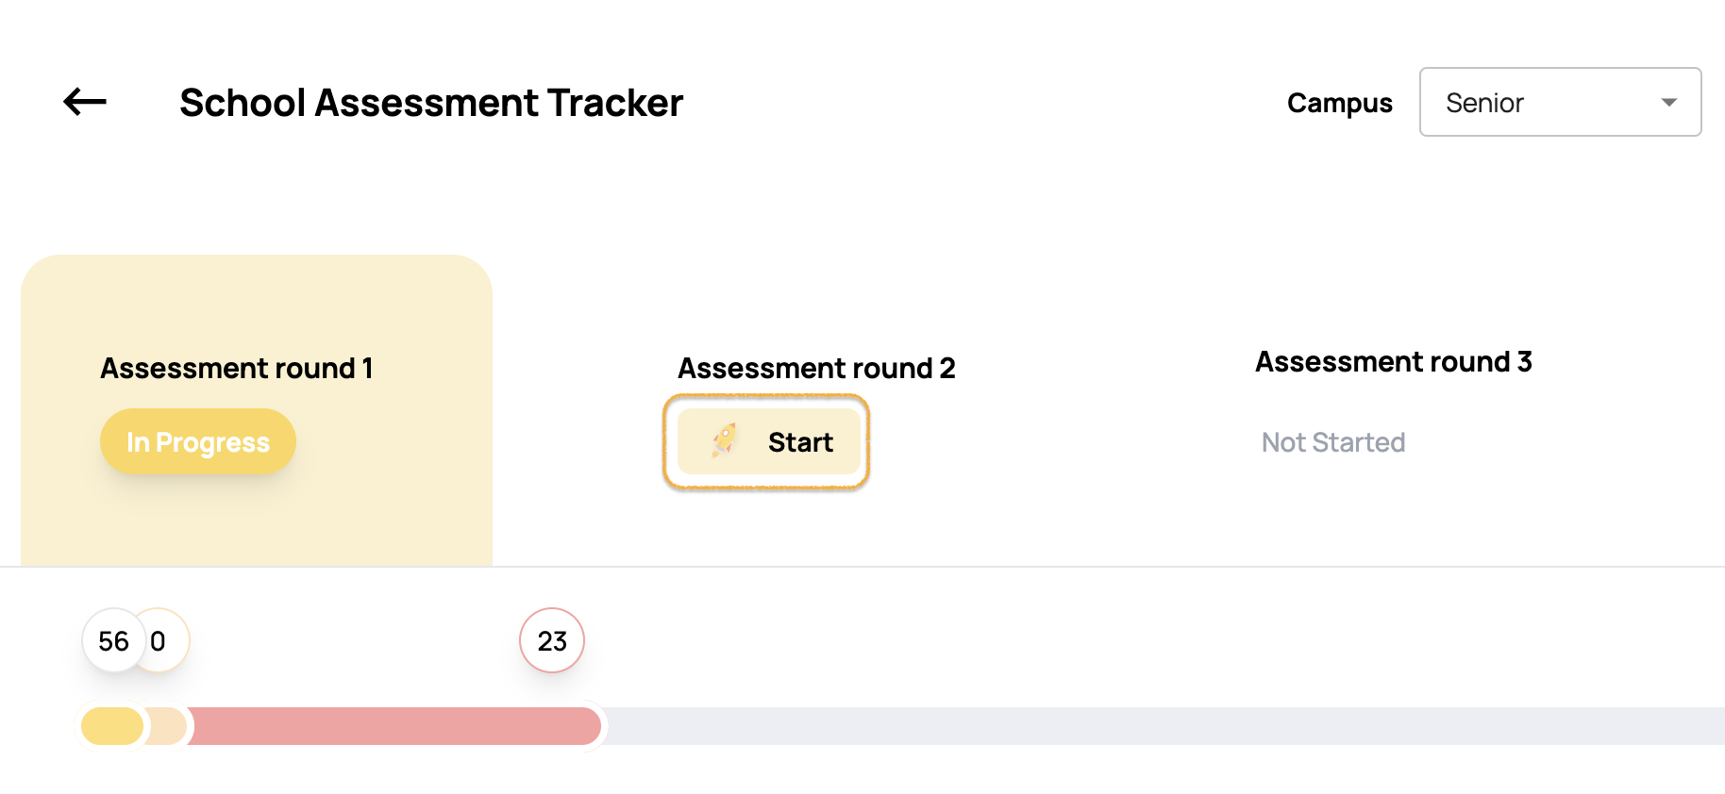Click the grey unfilled progress bar area
This screenshot has height=794, width=1725.
[x=1164, y=726]
